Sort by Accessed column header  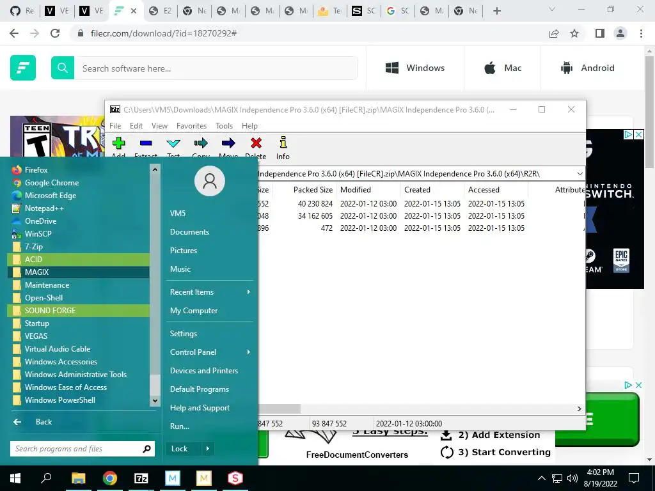(496, 189)
